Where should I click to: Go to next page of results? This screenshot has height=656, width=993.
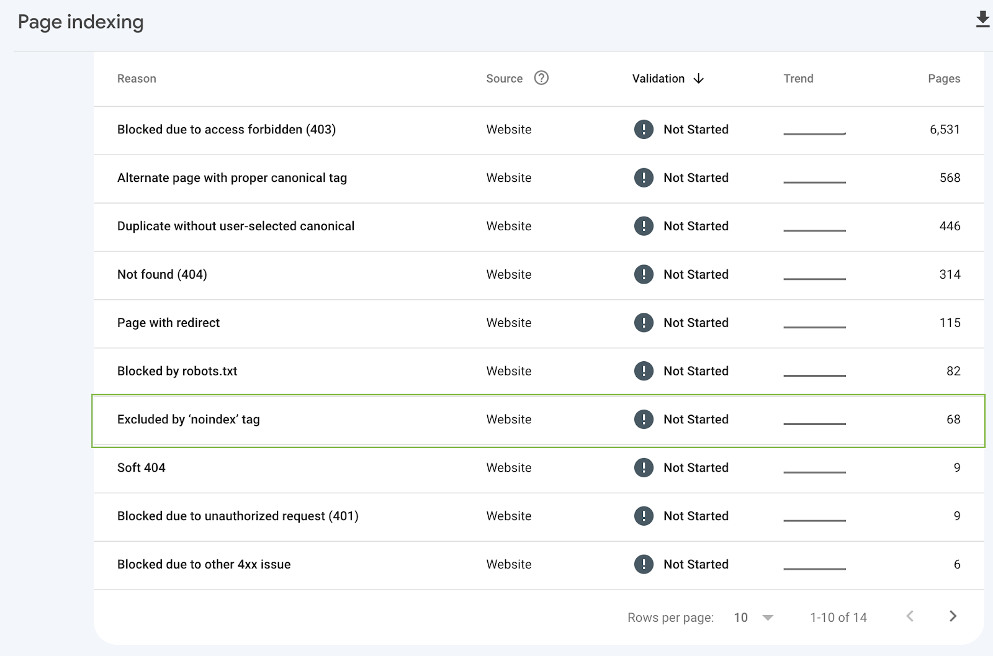[x=953, y=616]
